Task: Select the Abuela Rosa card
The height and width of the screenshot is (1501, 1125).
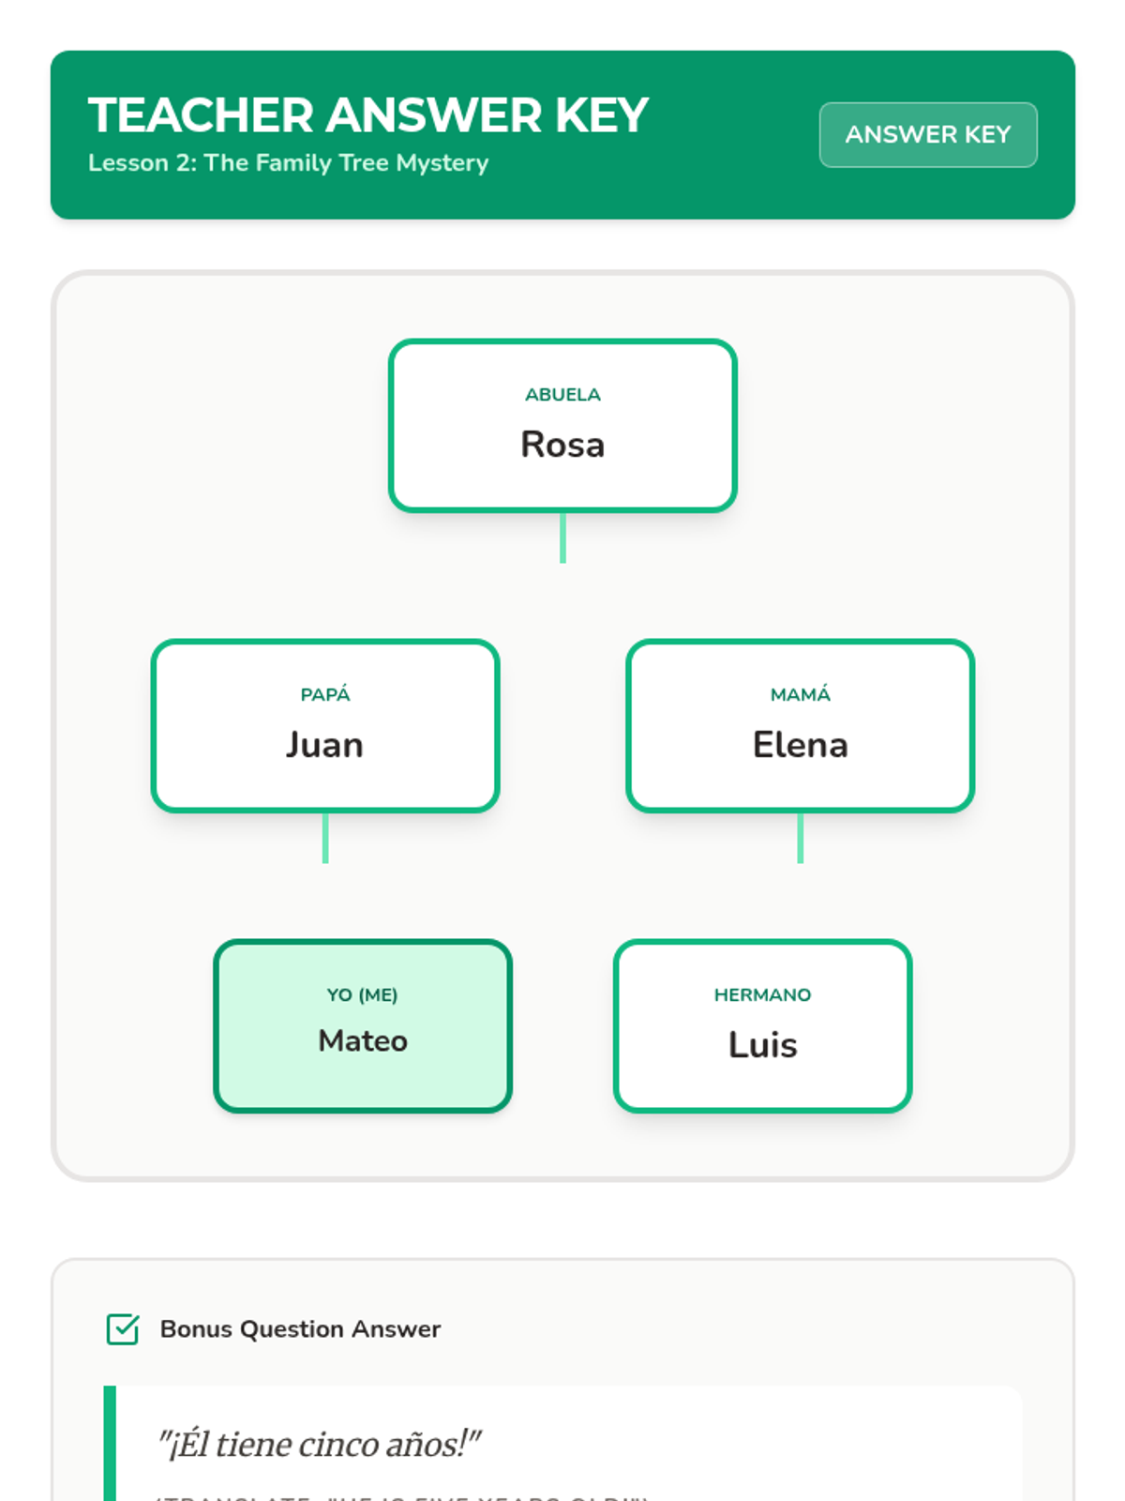Action: click(562, 426)
